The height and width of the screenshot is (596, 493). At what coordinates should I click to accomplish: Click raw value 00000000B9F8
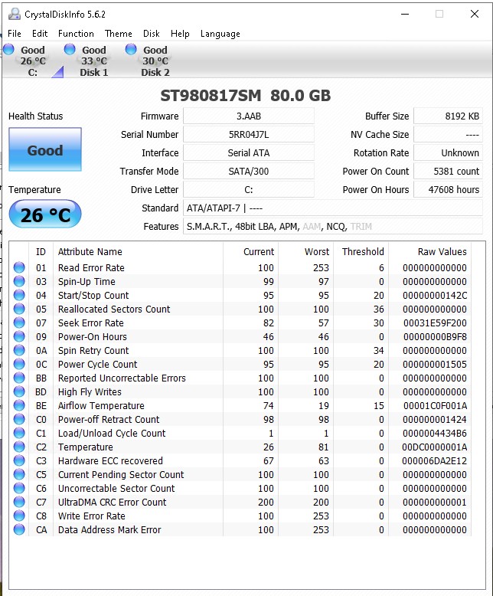coord(435,337)
